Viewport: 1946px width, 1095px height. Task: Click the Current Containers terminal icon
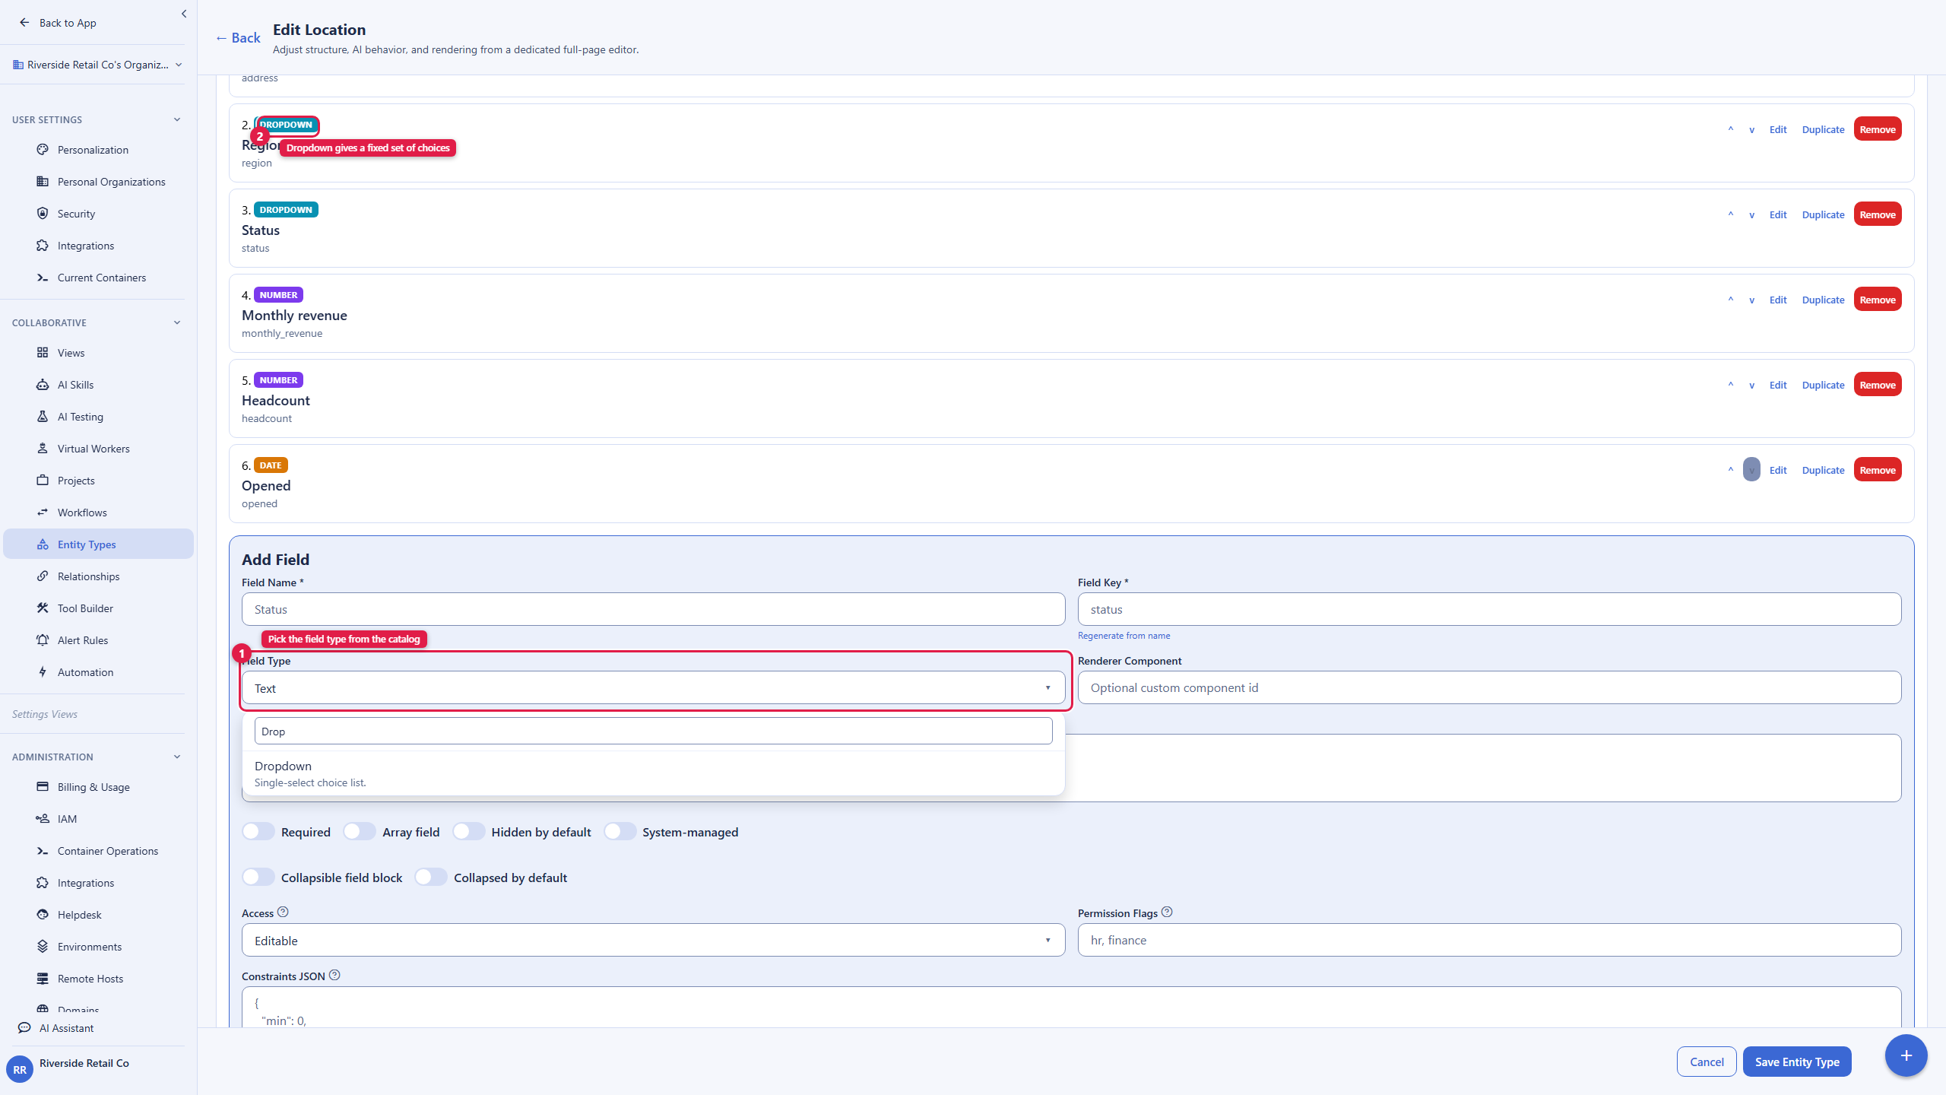pos(43,278)
